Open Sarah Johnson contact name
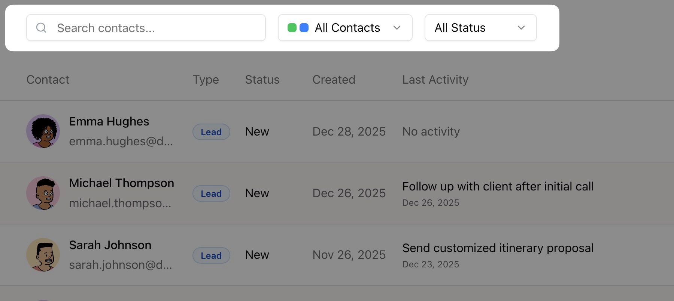674x301 pixels. pyautogui.click(x=110, y=245)
